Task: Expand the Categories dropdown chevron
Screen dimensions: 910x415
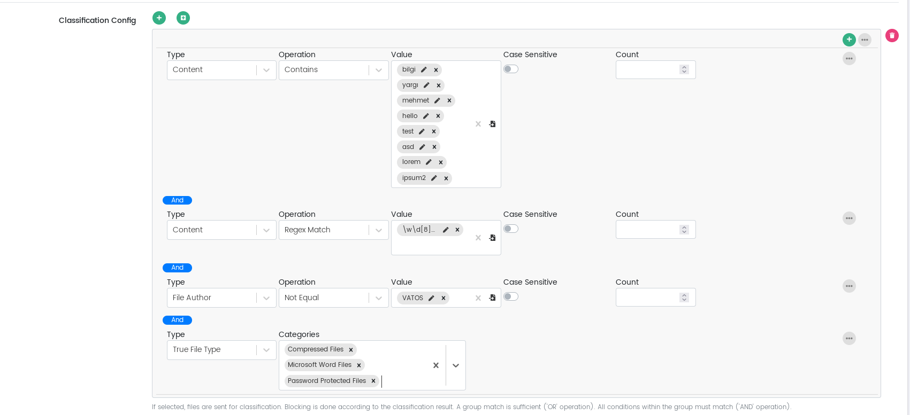Action: tap(456, 366)
